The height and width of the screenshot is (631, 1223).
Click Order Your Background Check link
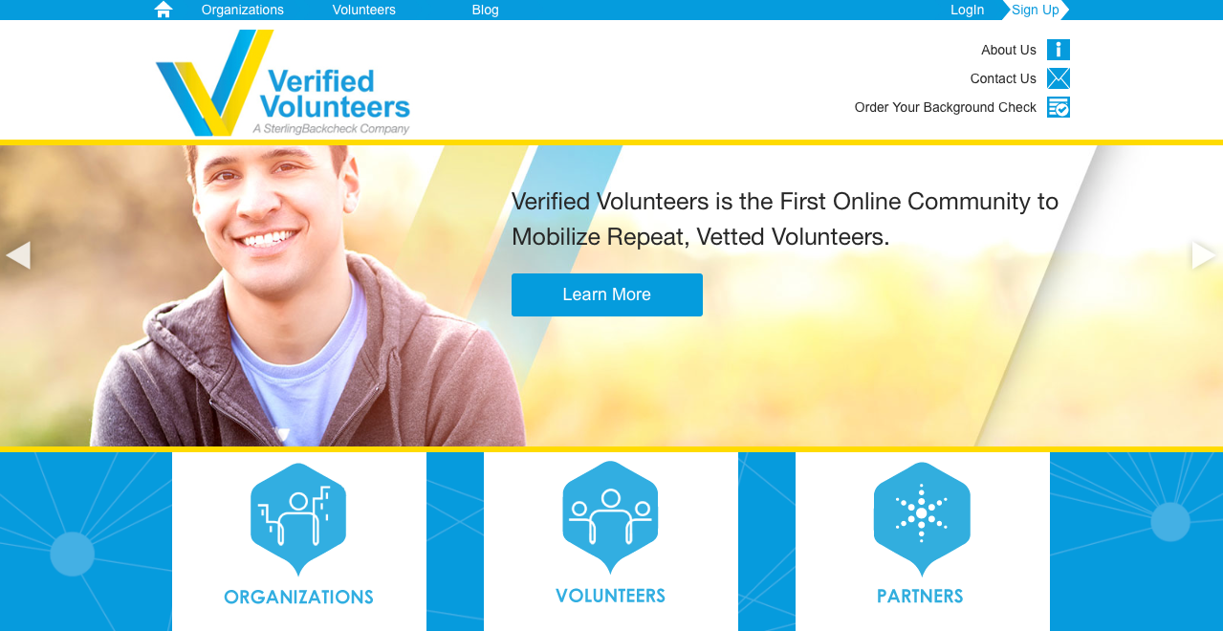point(946,107)
